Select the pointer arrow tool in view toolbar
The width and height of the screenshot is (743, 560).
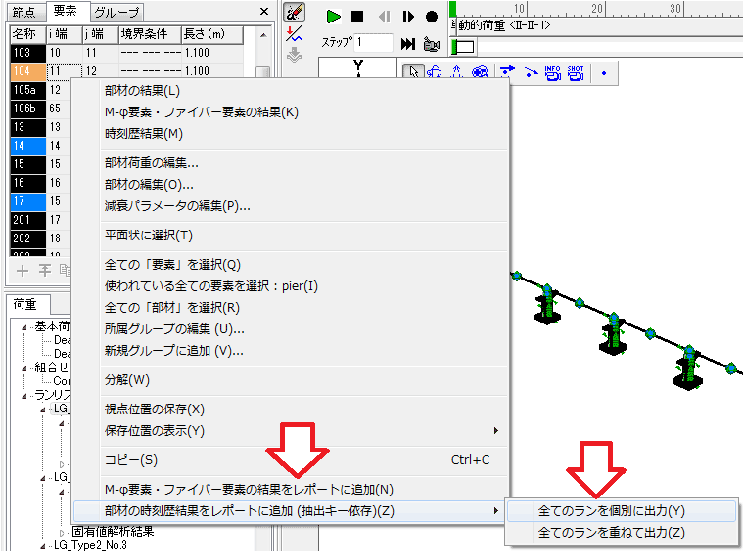413,72
